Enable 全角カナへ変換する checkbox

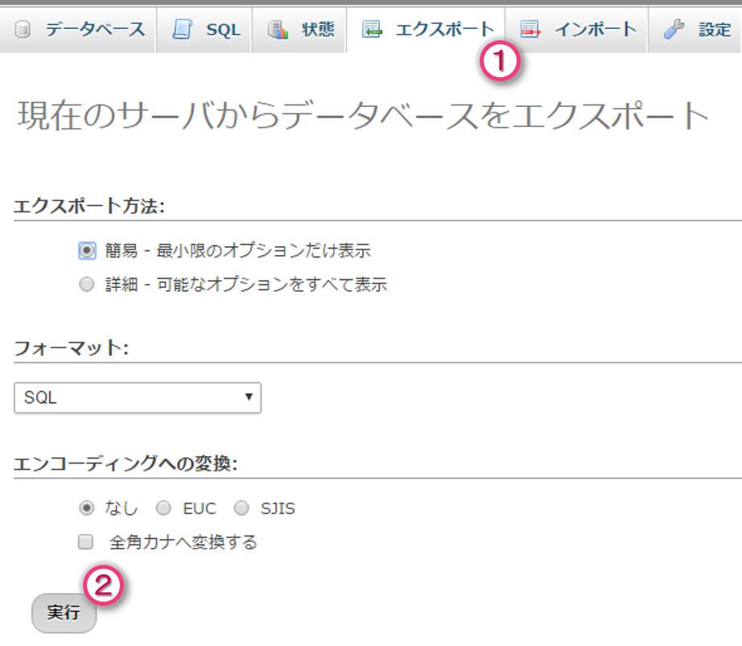pos(85,542)
